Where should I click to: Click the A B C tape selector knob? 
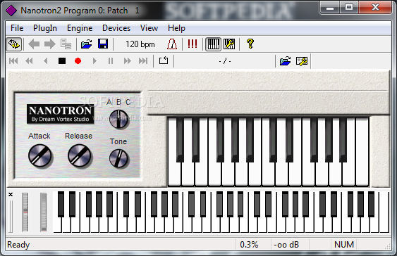tap(118, 119)
